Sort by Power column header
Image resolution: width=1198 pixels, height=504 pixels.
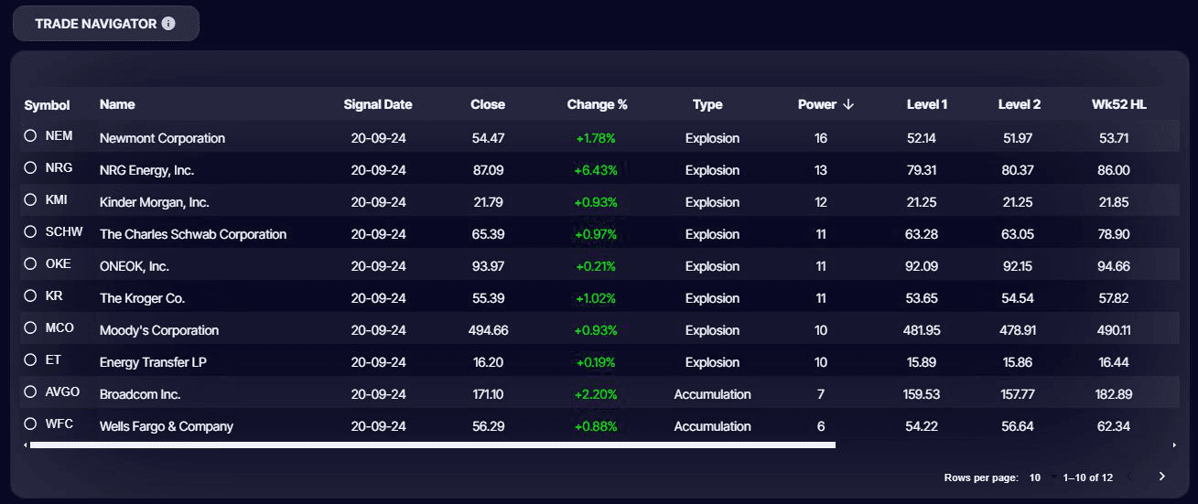click(x=817, y=104)
